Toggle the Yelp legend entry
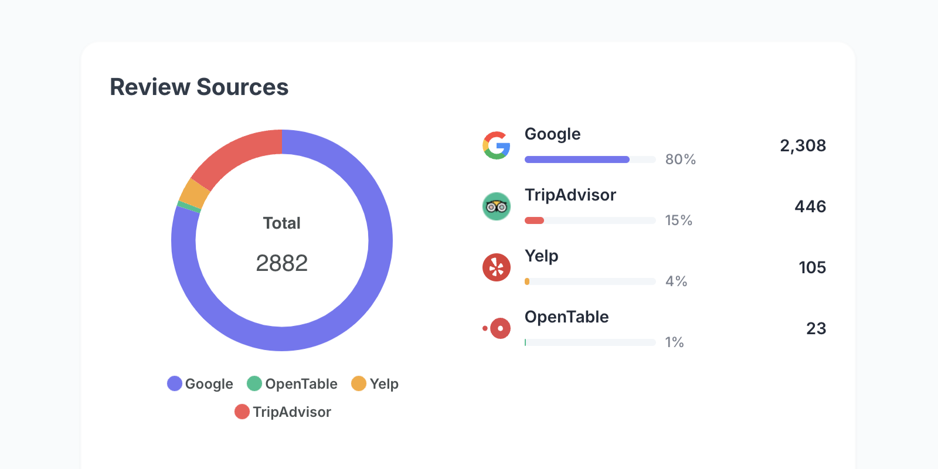938x469 pixels. (375, 384)
